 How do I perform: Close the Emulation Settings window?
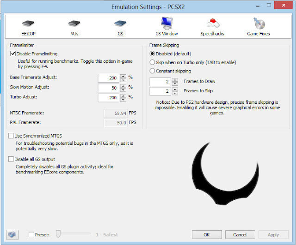click(x=284, y=5)
